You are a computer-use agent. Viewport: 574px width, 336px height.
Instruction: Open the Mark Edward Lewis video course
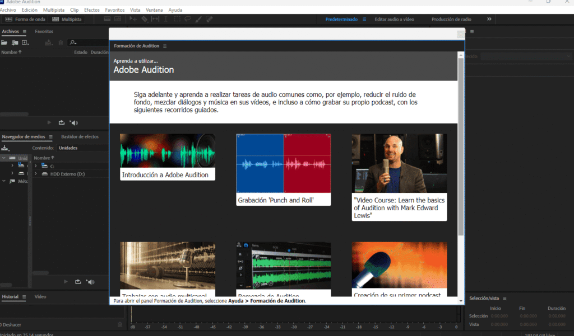tap(399, 177)
